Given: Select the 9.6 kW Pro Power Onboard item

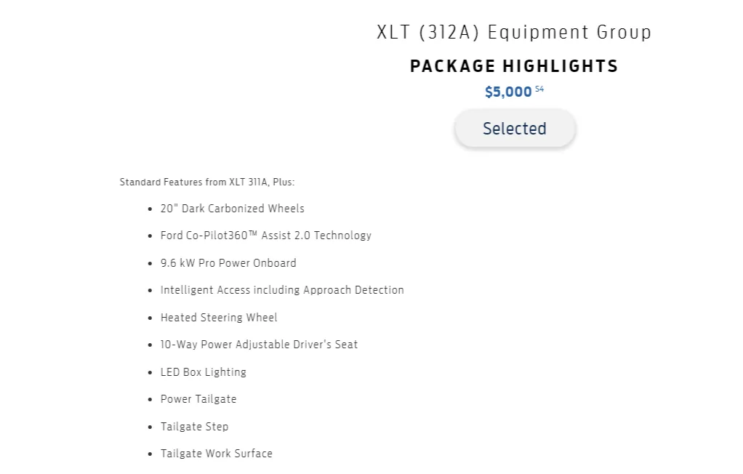Looking at the screenshot, I should coord(228,263).
